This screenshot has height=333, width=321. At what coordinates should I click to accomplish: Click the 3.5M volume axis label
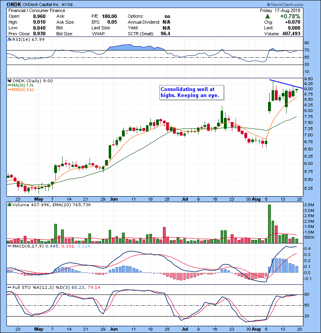[x=309, y=205]
